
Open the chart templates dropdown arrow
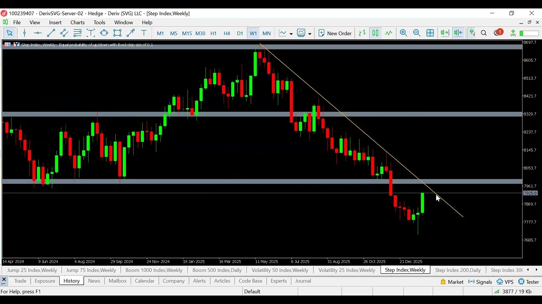coord(310,33)
